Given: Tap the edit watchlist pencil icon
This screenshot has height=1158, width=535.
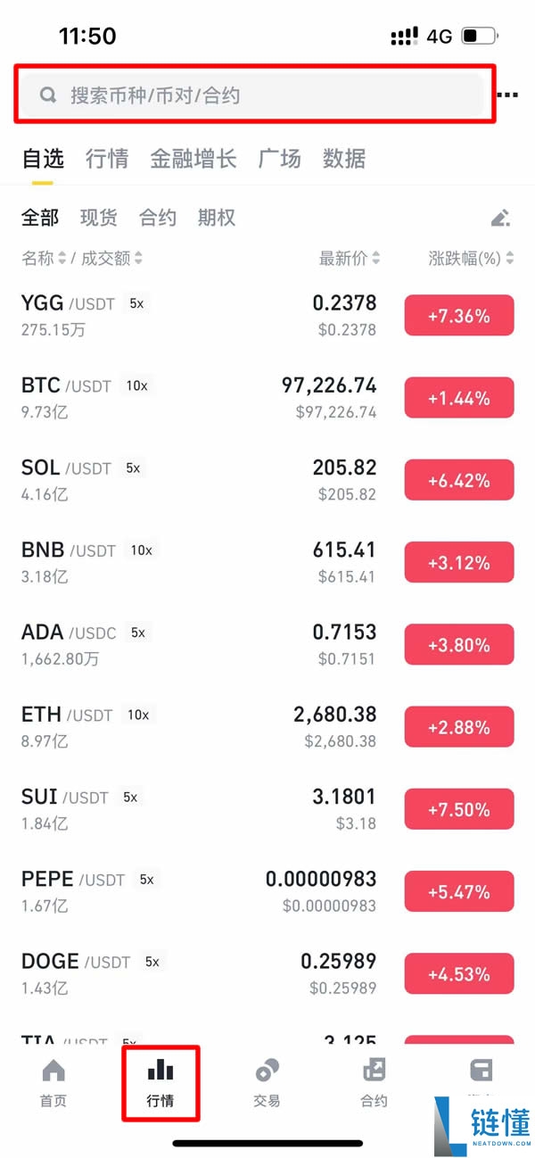Looking at the screenshot, I should pos(500,218).
